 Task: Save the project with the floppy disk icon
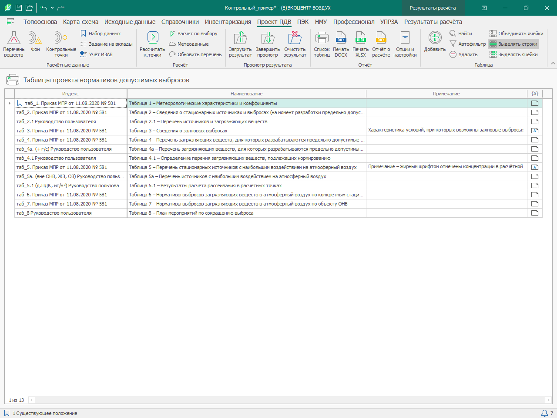tap(19, 8)
